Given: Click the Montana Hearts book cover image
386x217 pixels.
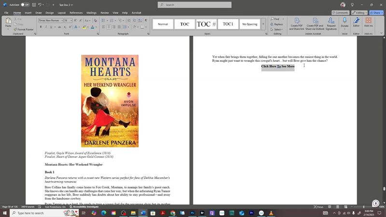Looking at the screenshot, I should 110,101.
